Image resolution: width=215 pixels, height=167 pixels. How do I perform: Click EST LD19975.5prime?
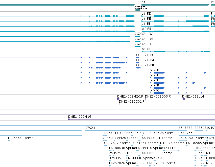pyautogui.click(x=171, y=143)
